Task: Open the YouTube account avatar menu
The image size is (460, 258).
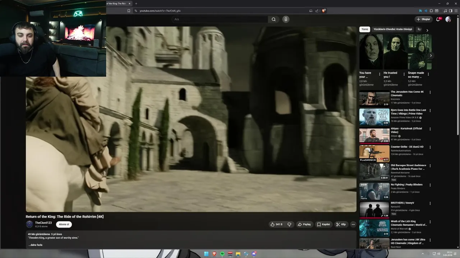Action: [x=448, y=19]
